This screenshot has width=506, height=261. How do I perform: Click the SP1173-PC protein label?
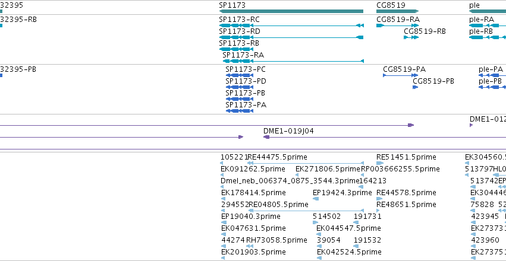(246, 69)
